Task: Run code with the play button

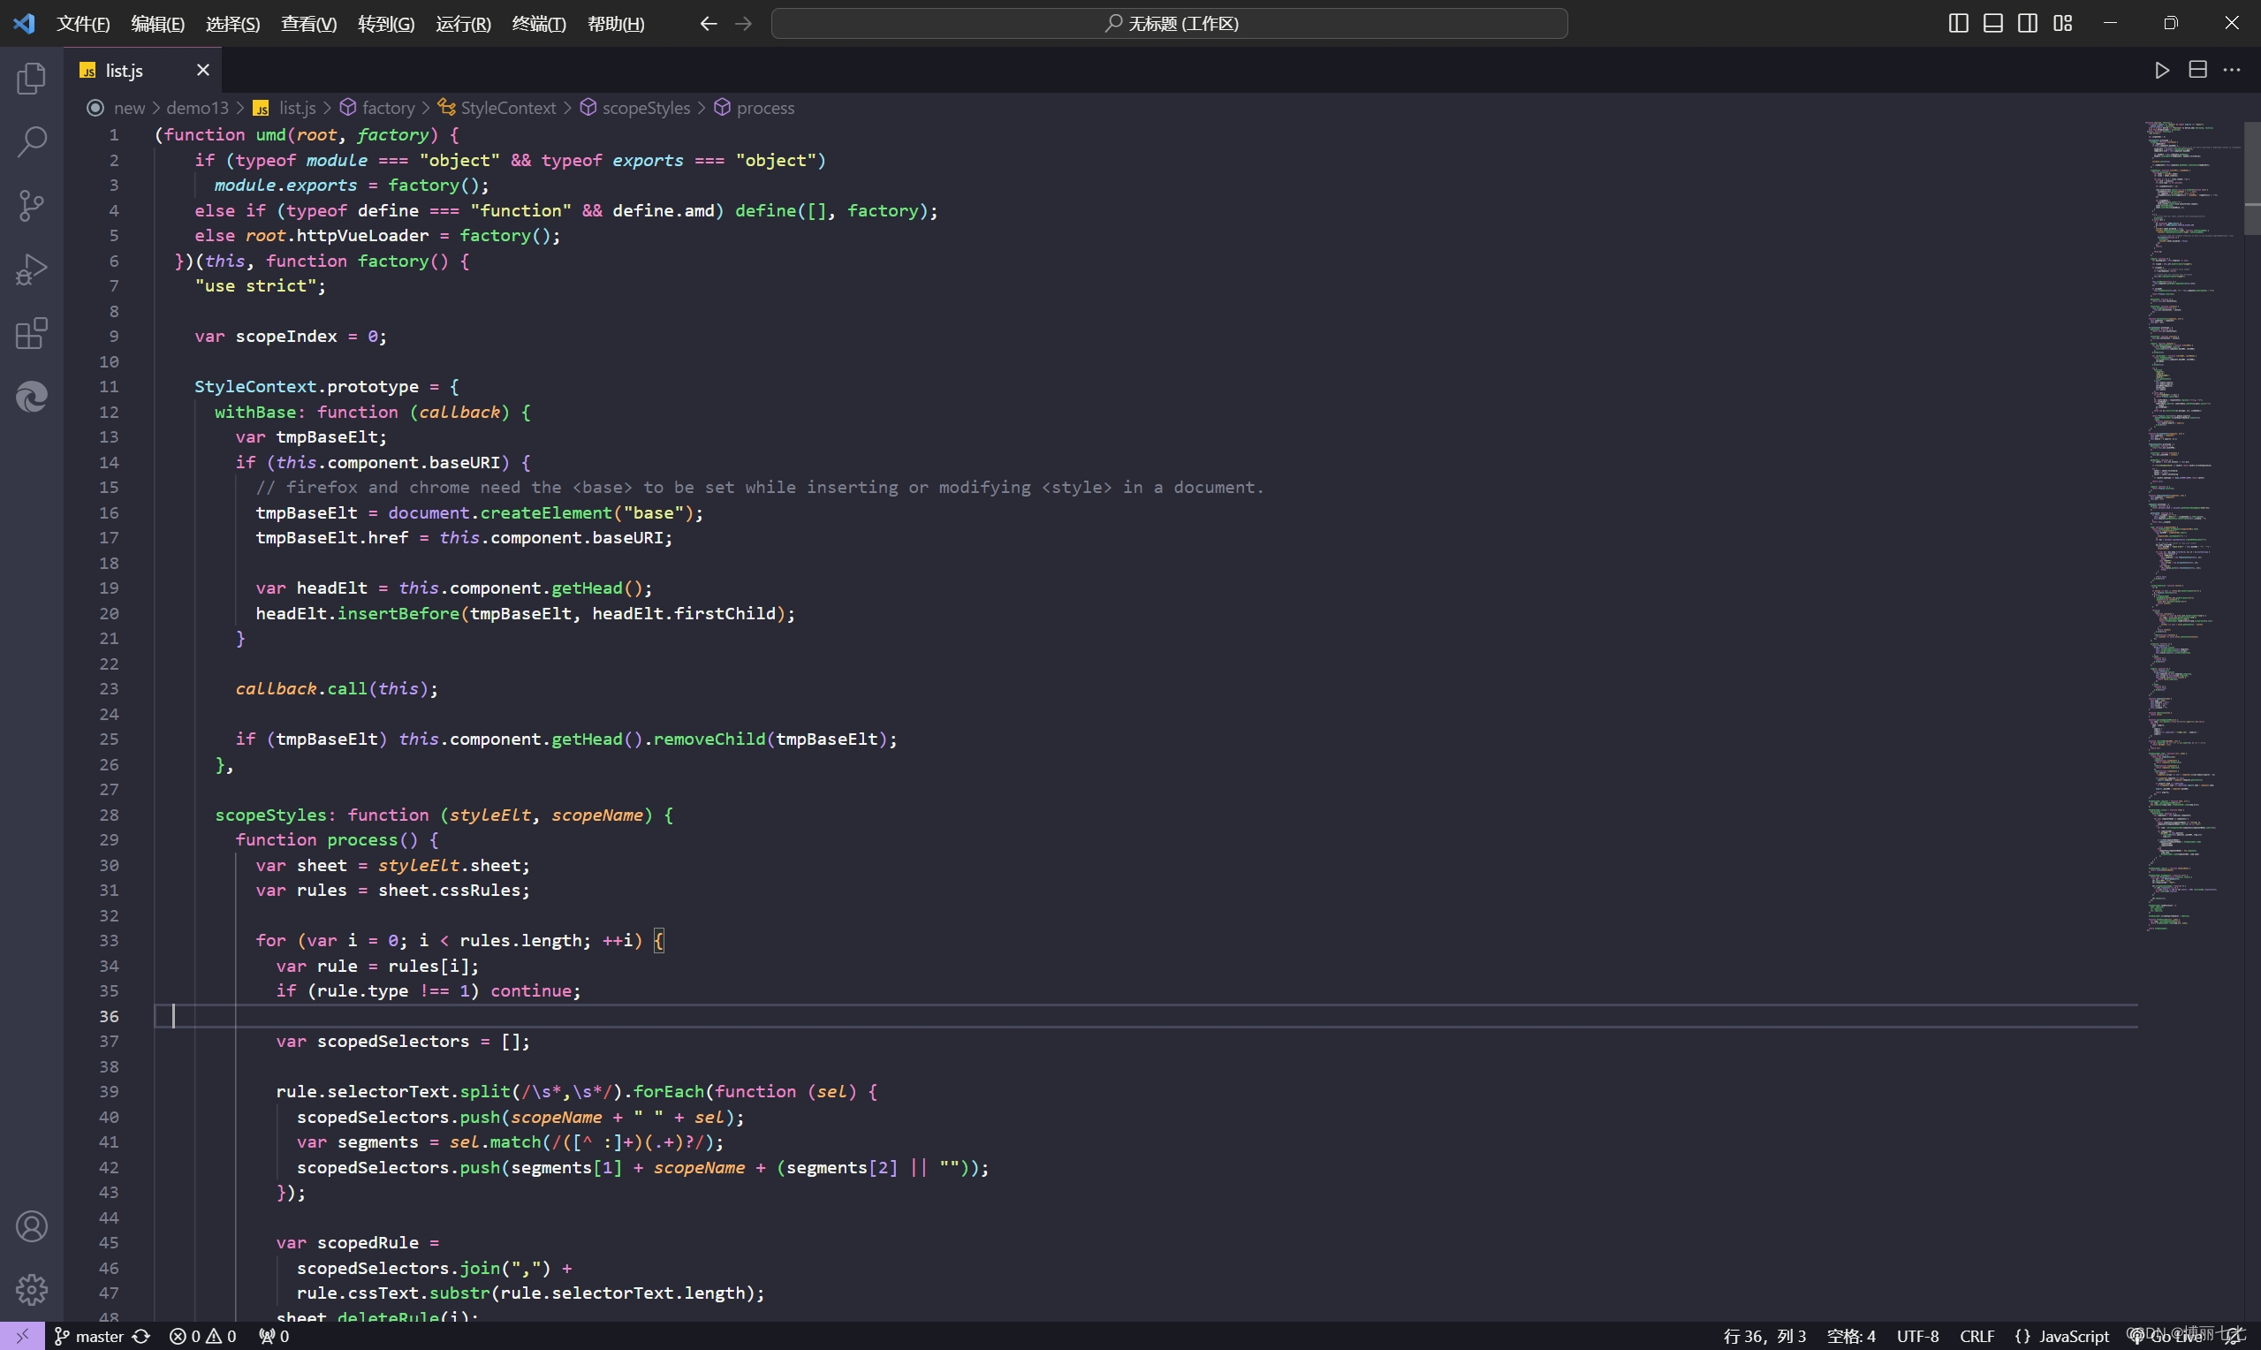Action: pos(2162,70)
